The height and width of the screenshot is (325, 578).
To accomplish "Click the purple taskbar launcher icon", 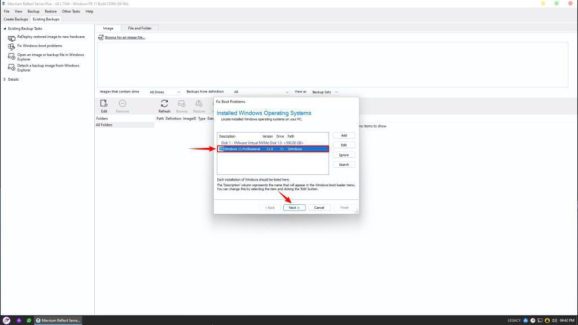I will click(19, 320).
